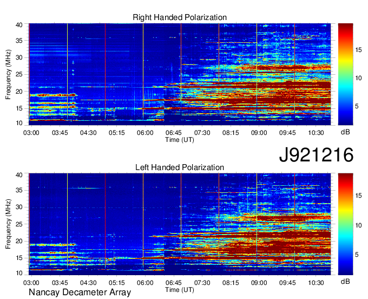The height and width of the screenshot is (299, 368).
Task: Click the 06:00 tick on the bottom plot
Action: pyautogui.click(x=145, y=283)
